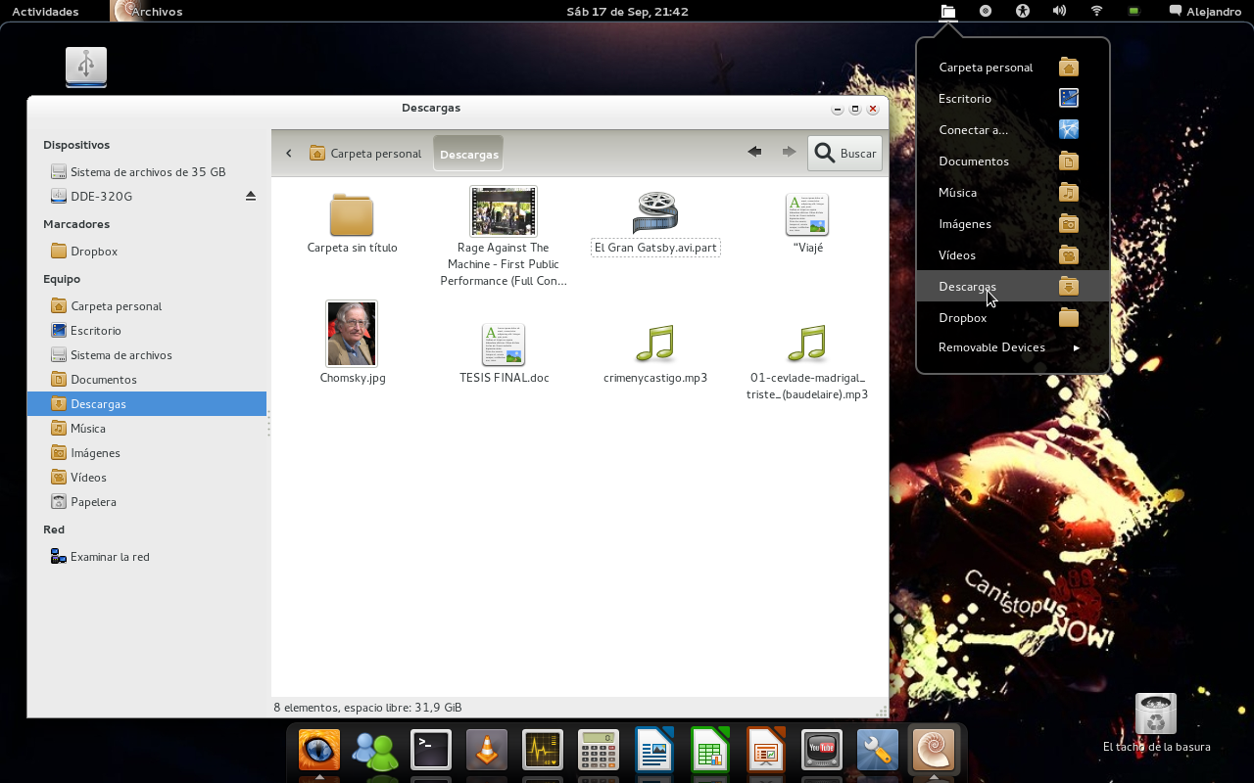Click the left chevron beside the path bar

(x=289, y=153)
